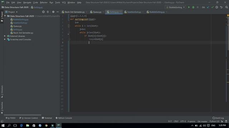Open the Python Console tool window
This screenshot has width=229, height=128.
tap(64, 118)
